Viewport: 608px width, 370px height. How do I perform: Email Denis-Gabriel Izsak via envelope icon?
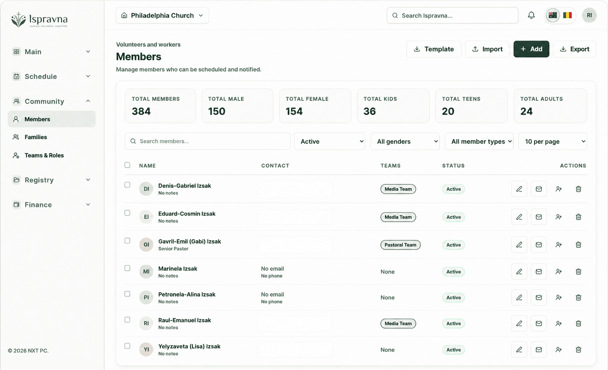[x=539, y=189]
